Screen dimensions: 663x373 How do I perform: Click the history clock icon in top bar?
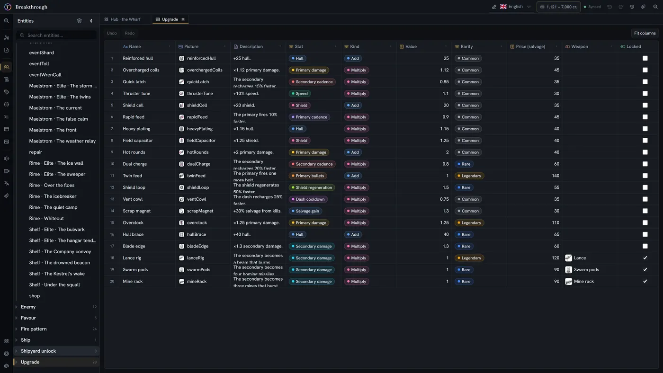(632, 7)
